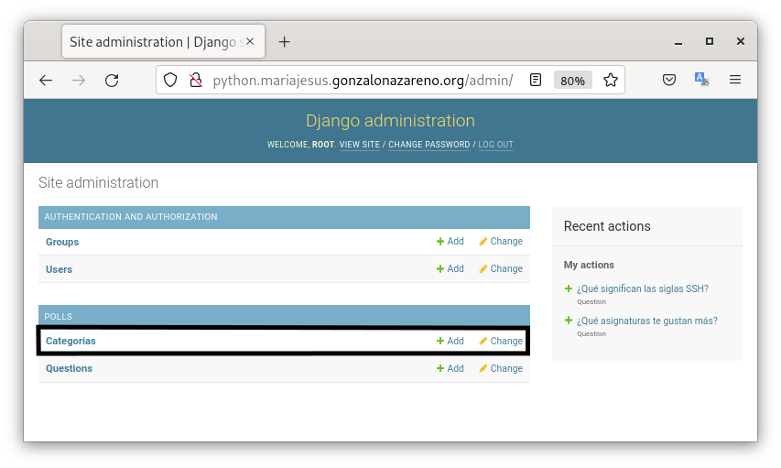Screen dimensions: 781x468
Task: Bookmark this page with the star icon
Action: [611, 81]
